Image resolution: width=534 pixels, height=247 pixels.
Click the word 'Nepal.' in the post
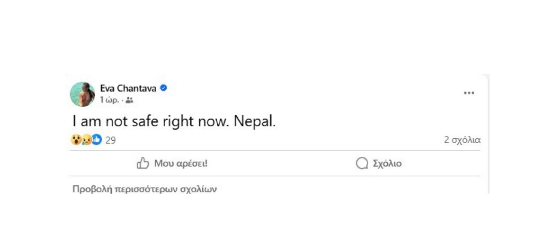(x=255, y=121)
